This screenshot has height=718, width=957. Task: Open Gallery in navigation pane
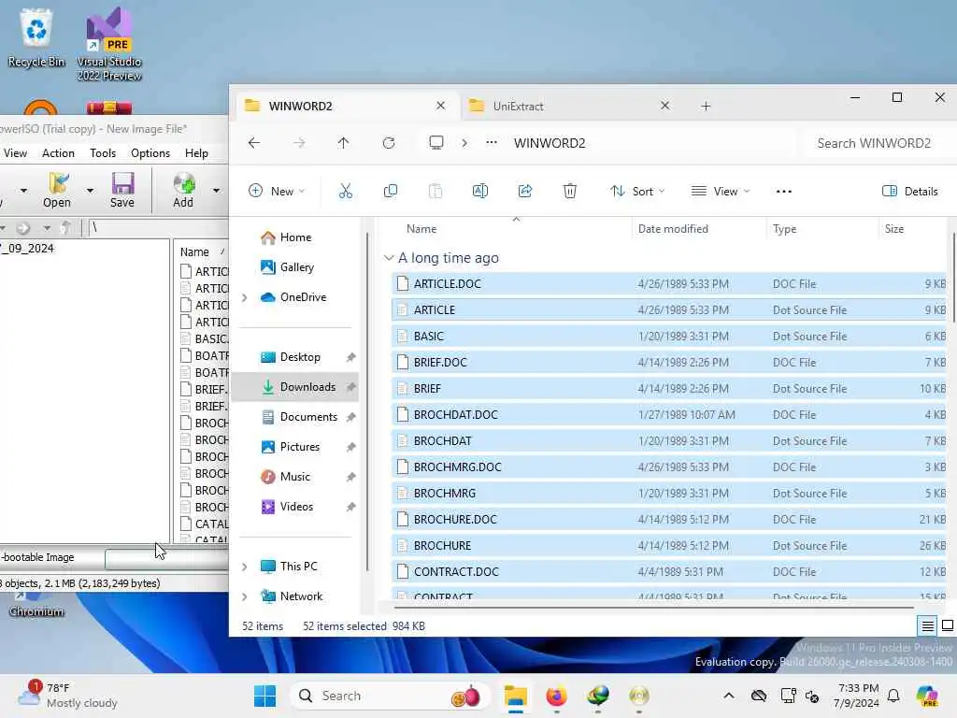click(296, 267)
